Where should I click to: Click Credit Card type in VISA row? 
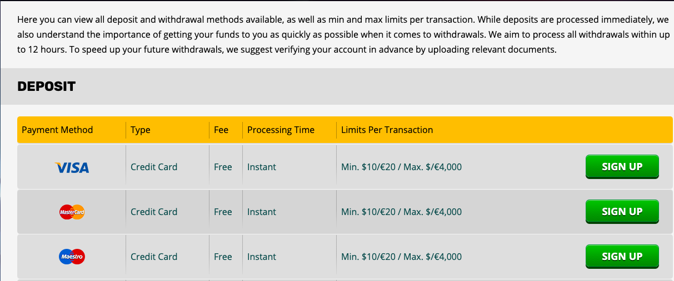(154, 167)
